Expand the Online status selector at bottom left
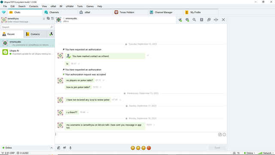Image resolution: width=275 pixels, height=155 pixels. [27, 148]
